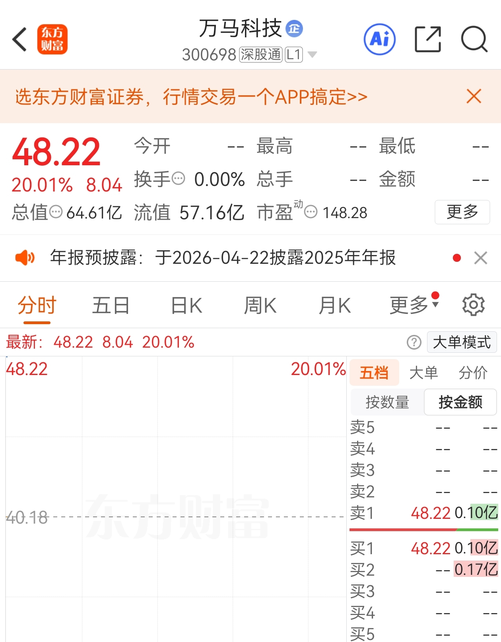Tap the 买1 row price 48.22
The image size is (501, 642).
point(431,548)
